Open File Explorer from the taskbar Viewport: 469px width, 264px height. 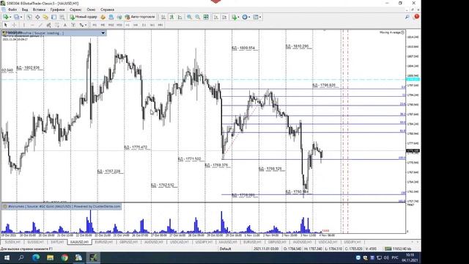coord(51,257)
